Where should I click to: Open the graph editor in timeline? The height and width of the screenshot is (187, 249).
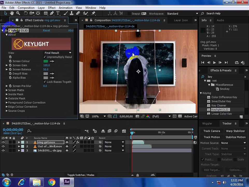point(124,131)
